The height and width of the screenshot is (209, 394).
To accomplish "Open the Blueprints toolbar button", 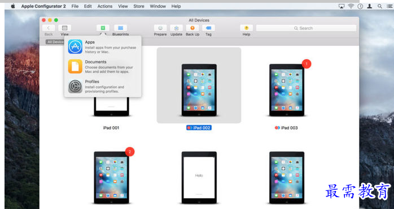I will (120, 28).
